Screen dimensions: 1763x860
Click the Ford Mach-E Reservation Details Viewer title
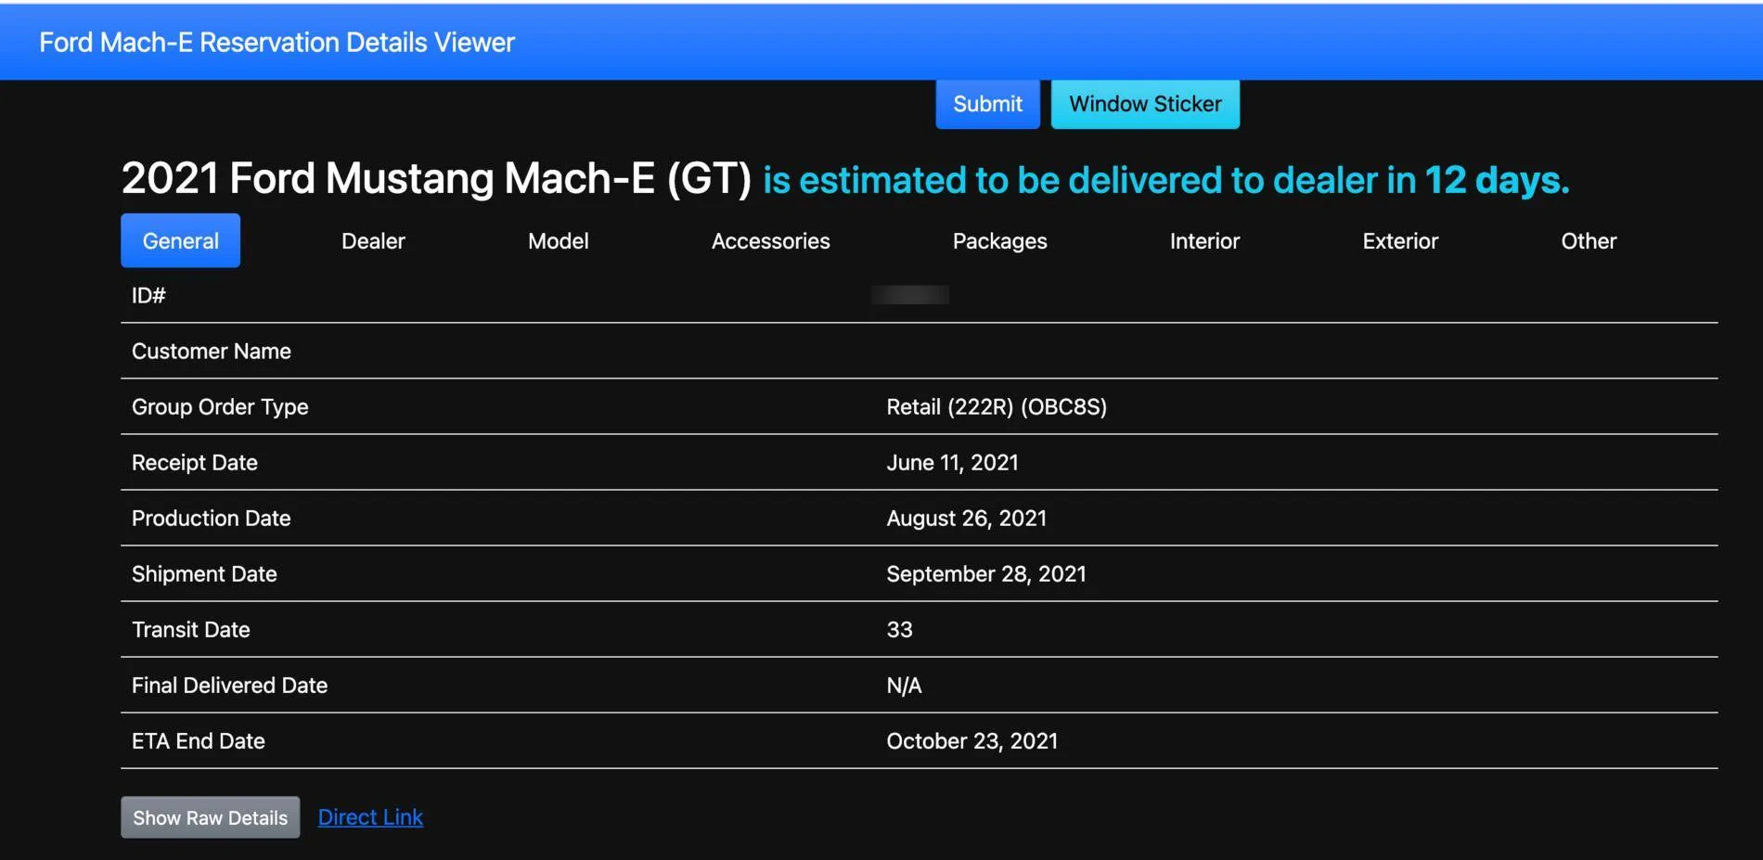pos(277,43)
